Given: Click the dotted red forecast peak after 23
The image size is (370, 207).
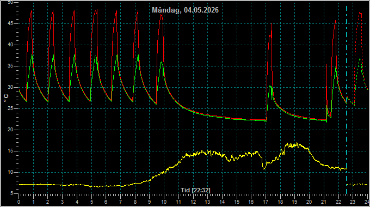Looking at the screenshot, I should pyautogui.click(x=360, y=13).
